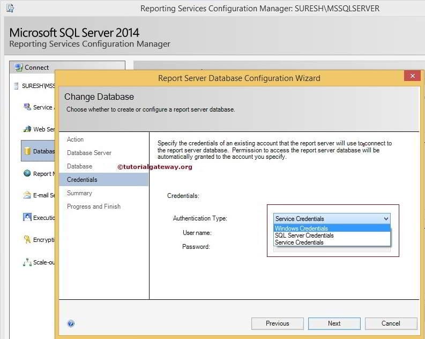Viewport: 425px width, 339px height.
Task: Open the E-mail Settings envelope icon
Action: click(x=27, y=195)
